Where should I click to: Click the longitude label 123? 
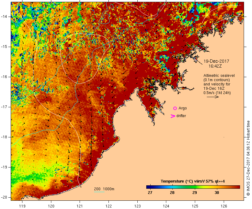(137, 206)
